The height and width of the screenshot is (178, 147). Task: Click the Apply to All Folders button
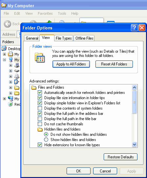click(x=71, y=64)
